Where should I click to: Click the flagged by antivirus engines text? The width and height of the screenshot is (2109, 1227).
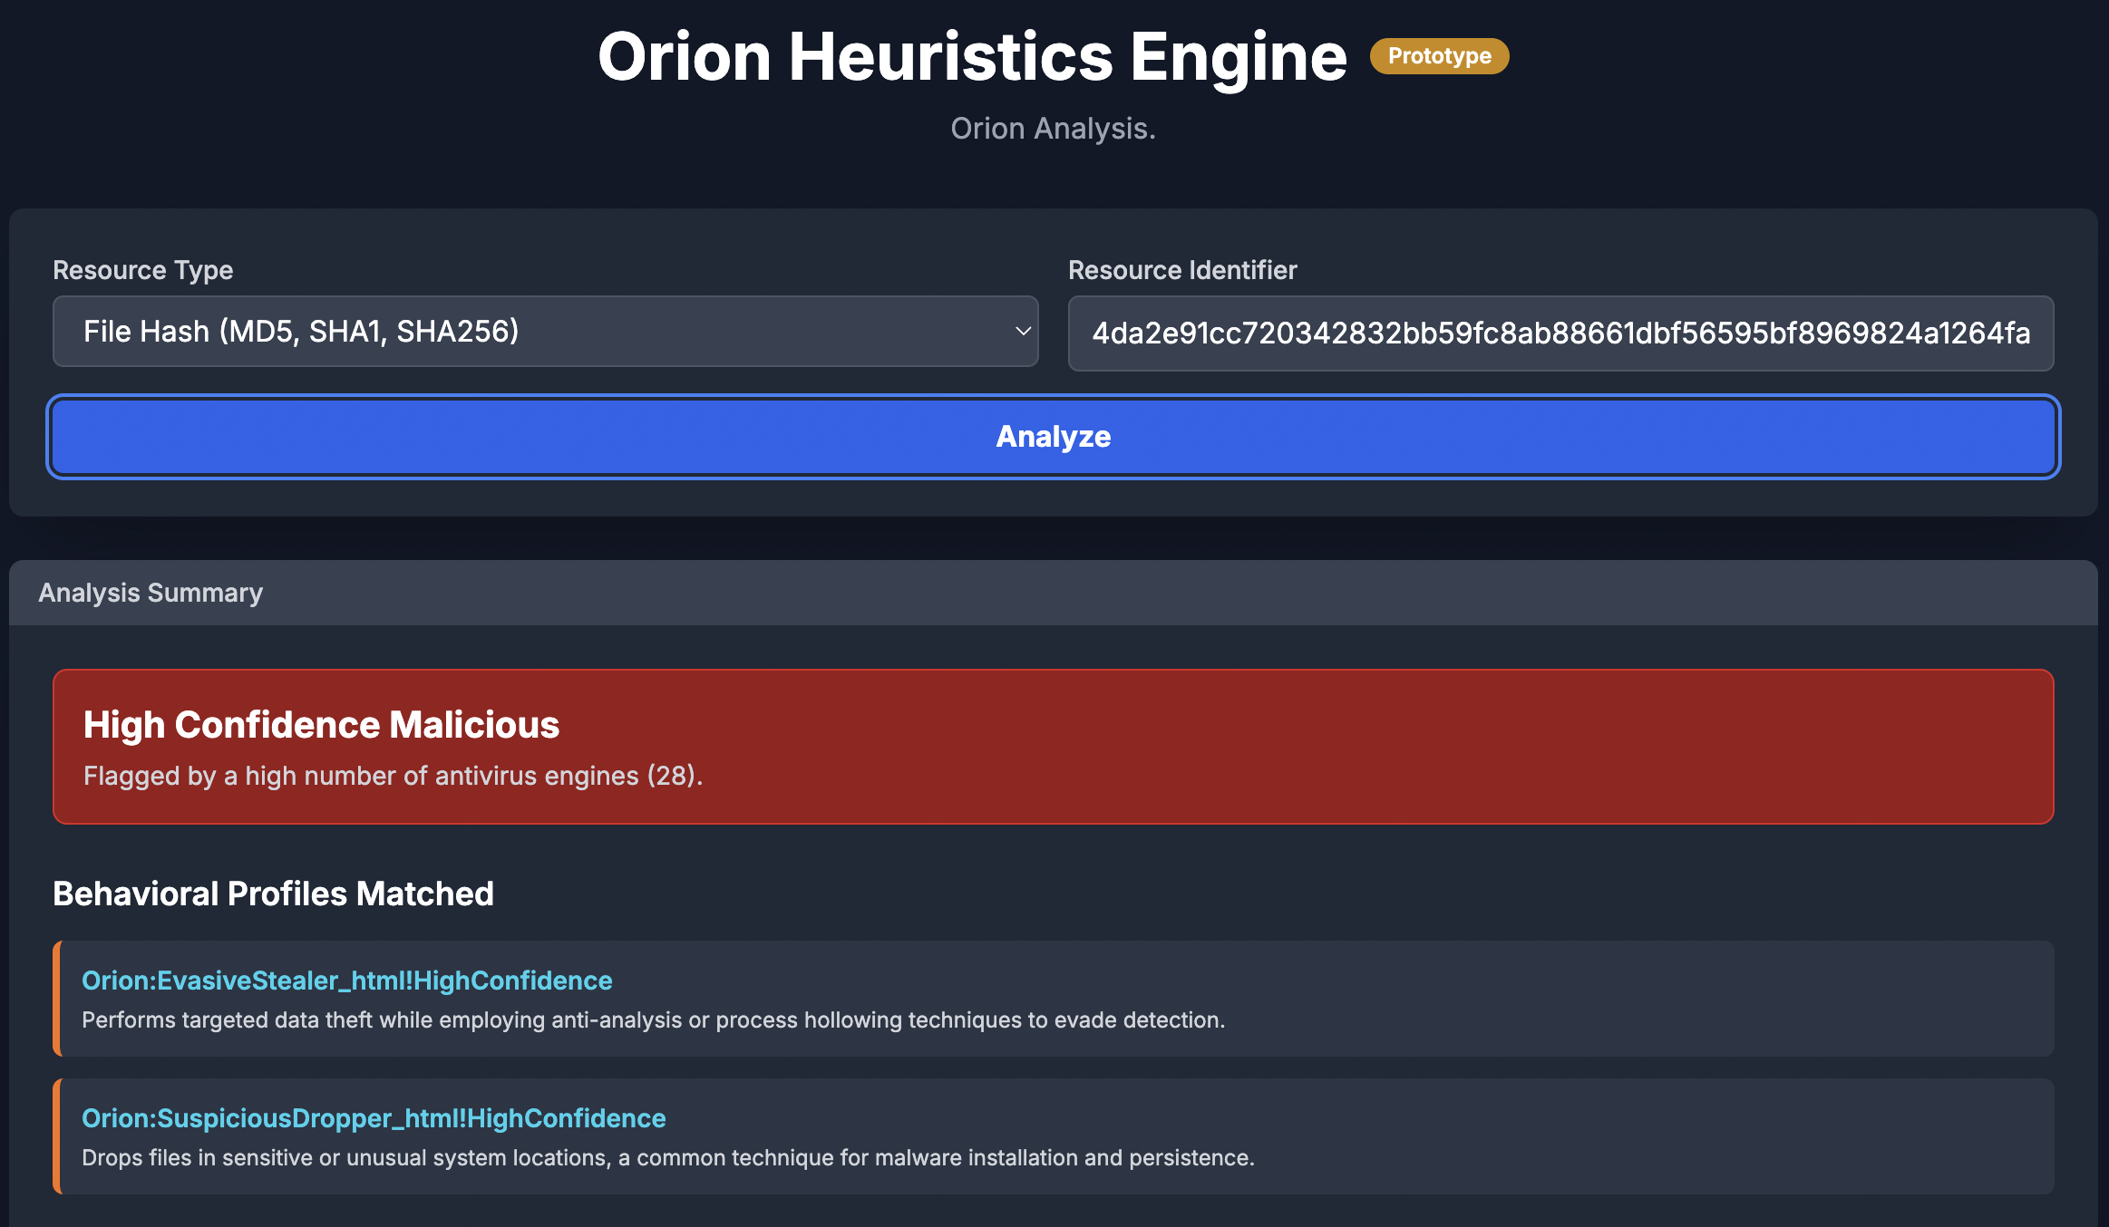pos(393,776)
